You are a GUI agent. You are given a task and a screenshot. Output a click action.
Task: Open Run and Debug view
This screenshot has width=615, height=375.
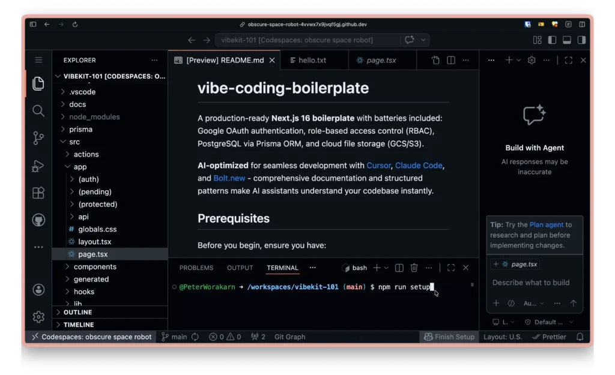[x=38, y=166]
